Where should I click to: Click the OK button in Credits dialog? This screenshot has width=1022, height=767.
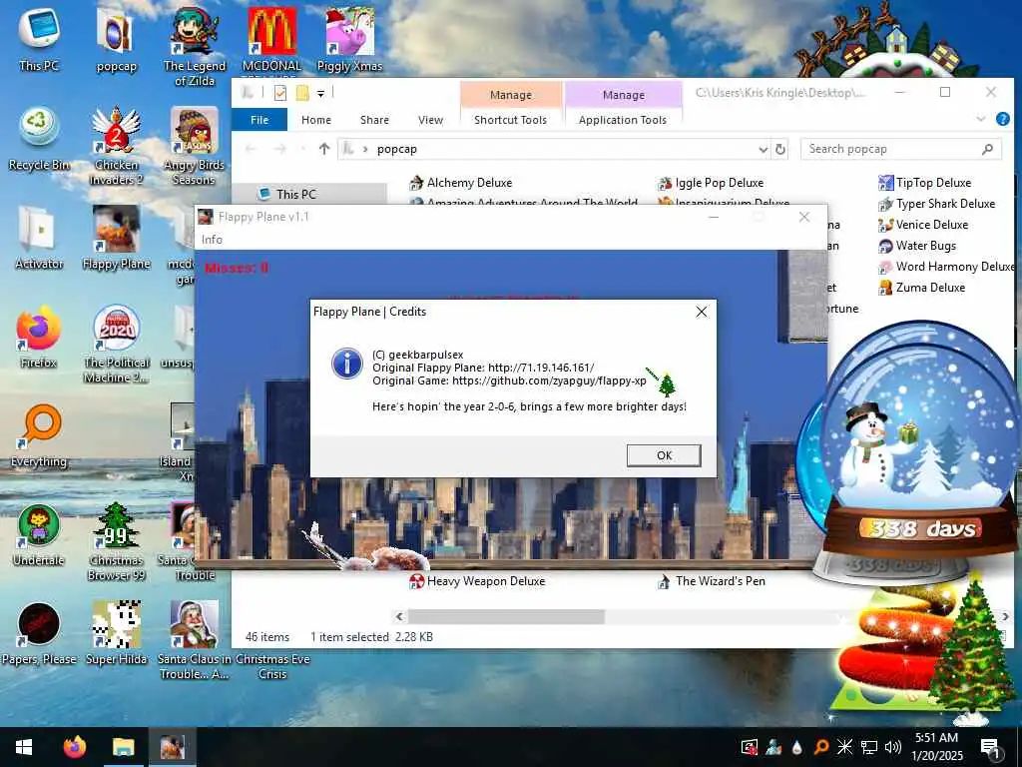tap(664, 455)
